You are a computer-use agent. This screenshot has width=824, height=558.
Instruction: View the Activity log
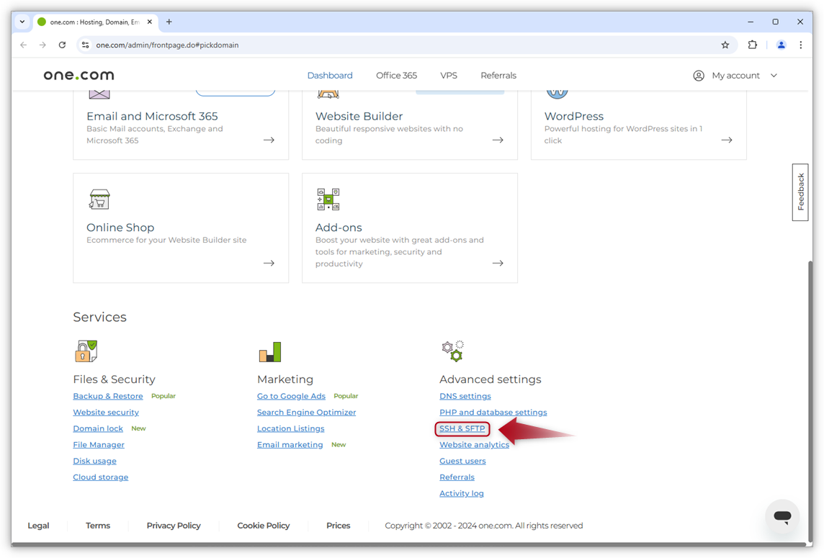[462, 493]
